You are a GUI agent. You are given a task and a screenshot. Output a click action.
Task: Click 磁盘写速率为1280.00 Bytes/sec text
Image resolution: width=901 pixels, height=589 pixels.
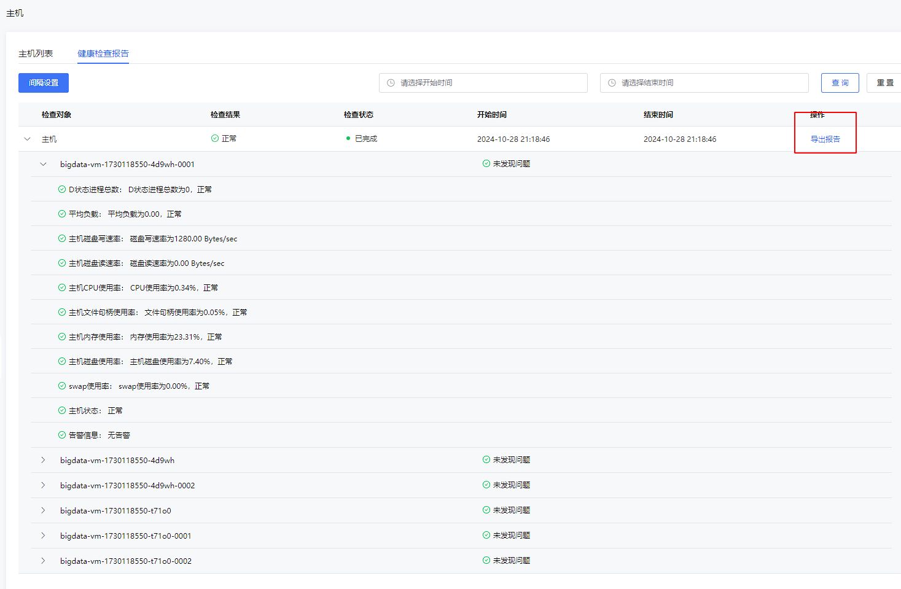point(184,238)
